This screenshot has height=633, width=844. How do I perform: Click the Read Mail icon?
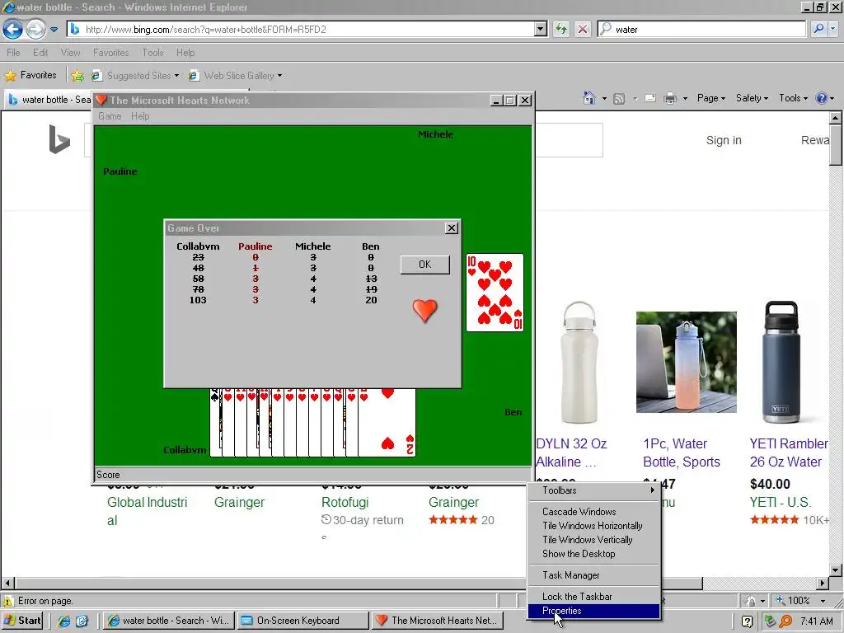coord(650,99)
